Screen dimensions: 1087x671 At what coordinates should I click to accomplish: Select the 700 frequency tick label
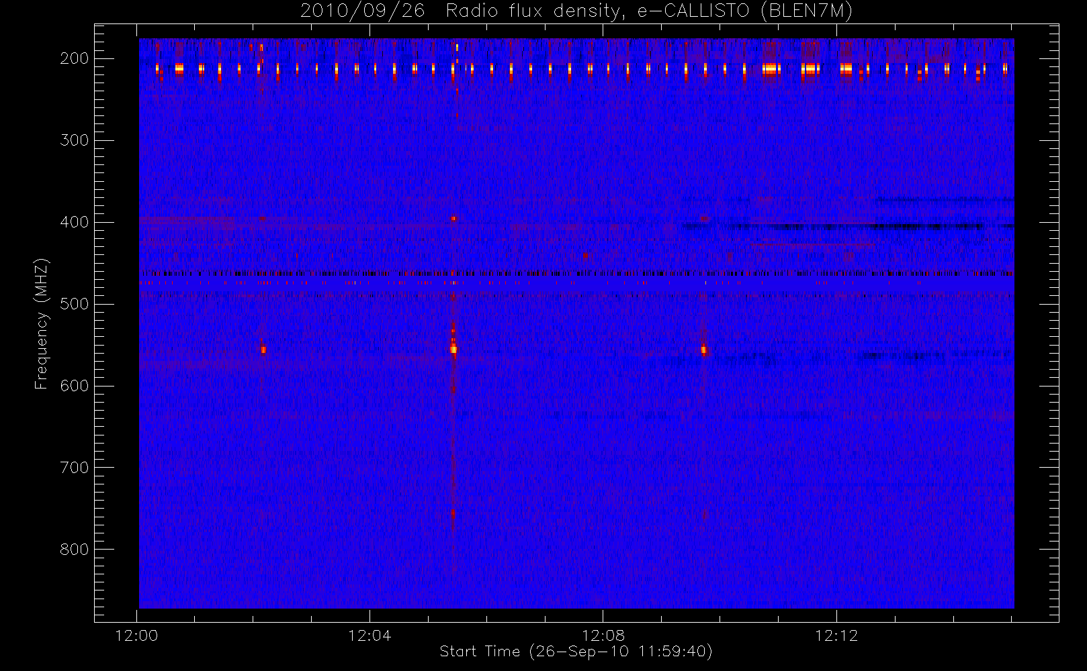pyautogui.click(x=75, y=468)
